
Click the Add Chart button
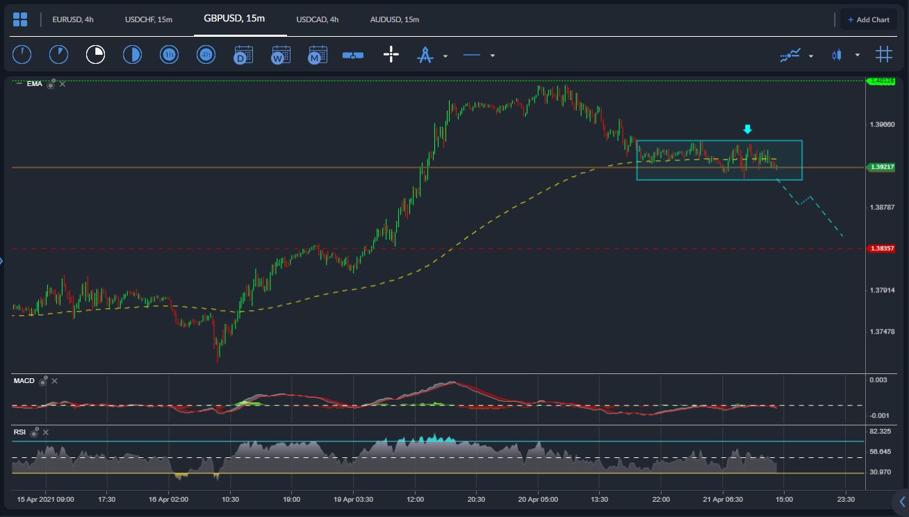tap(869, 19)
